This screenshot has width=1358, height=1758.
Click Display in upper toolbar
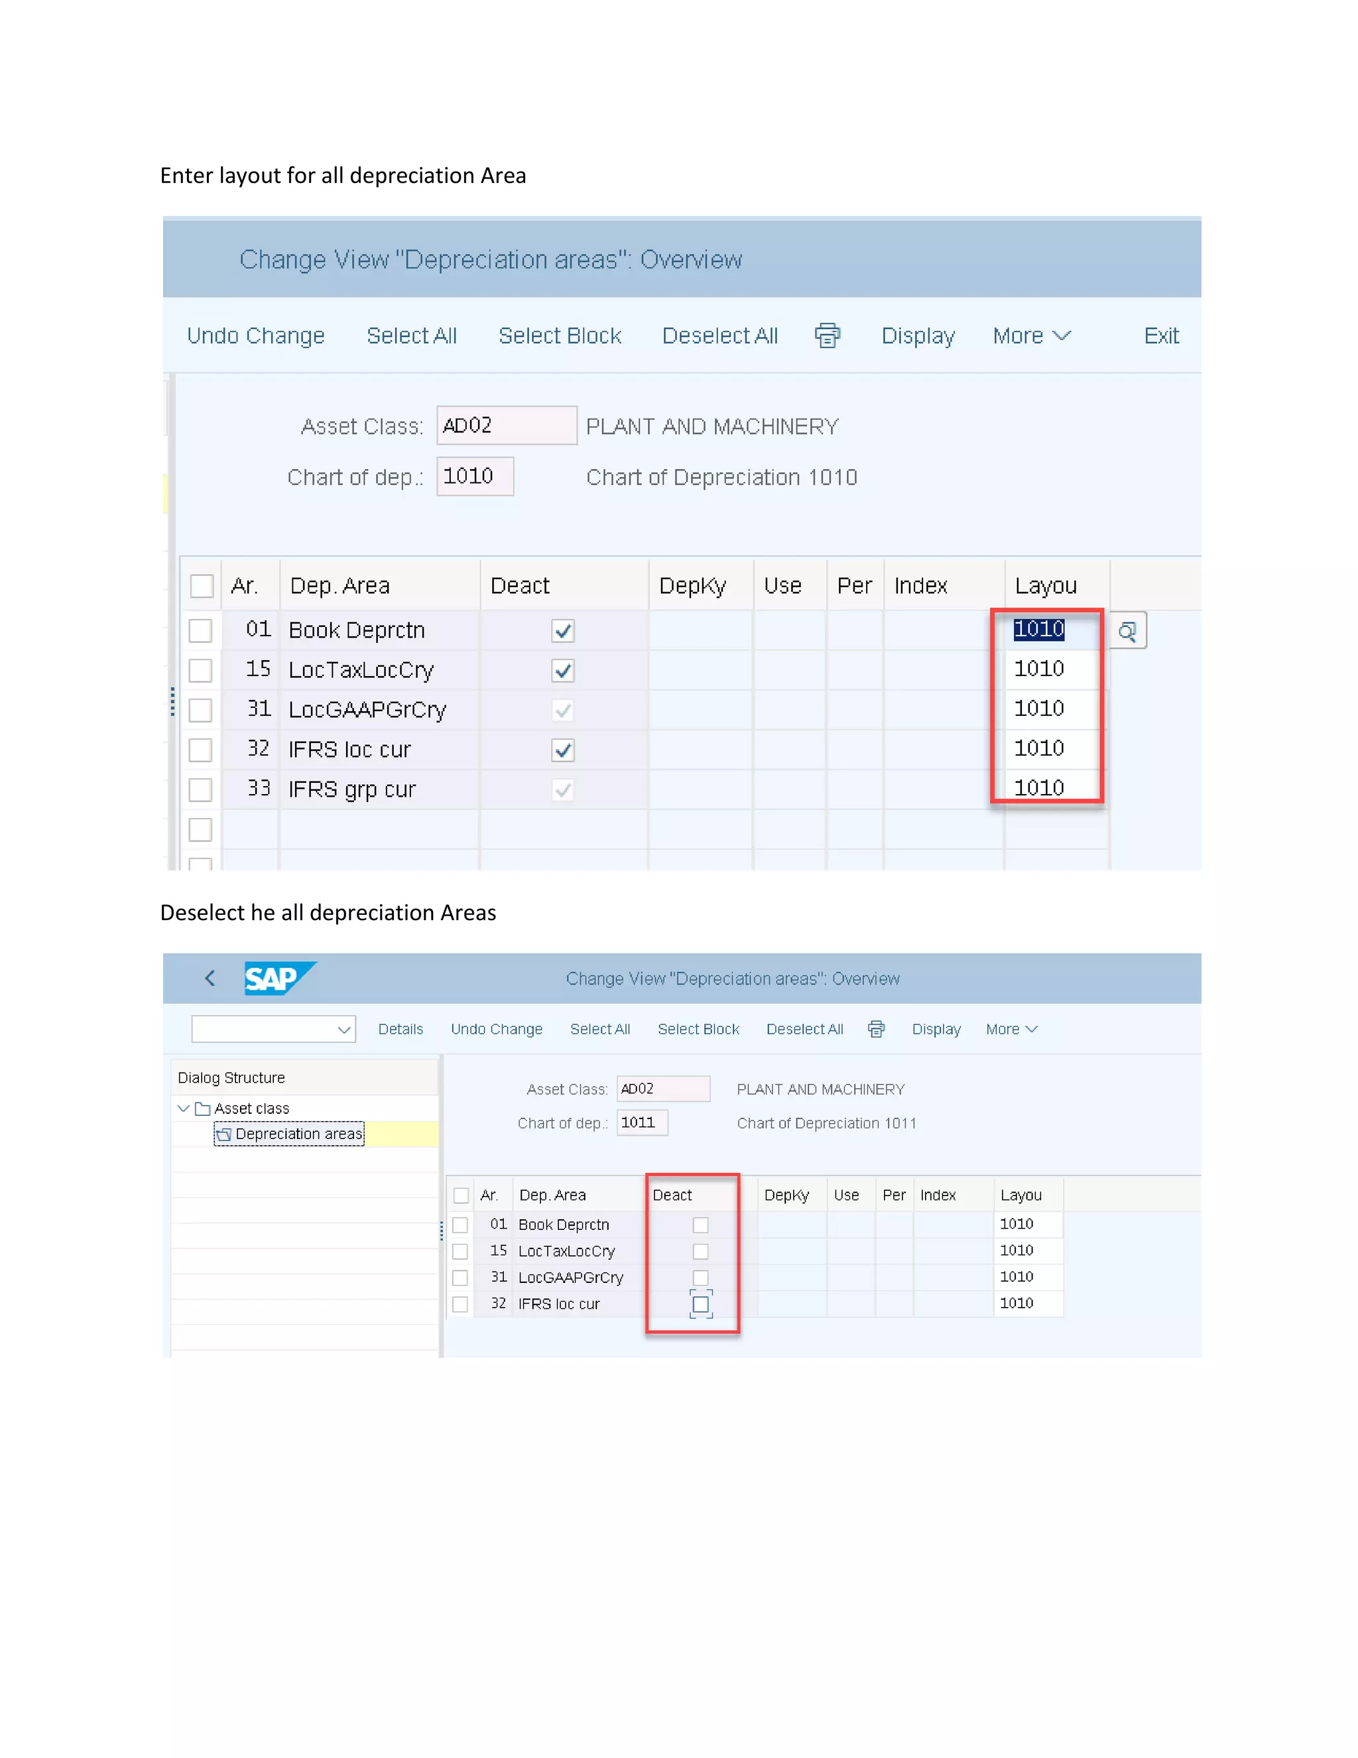918,336
